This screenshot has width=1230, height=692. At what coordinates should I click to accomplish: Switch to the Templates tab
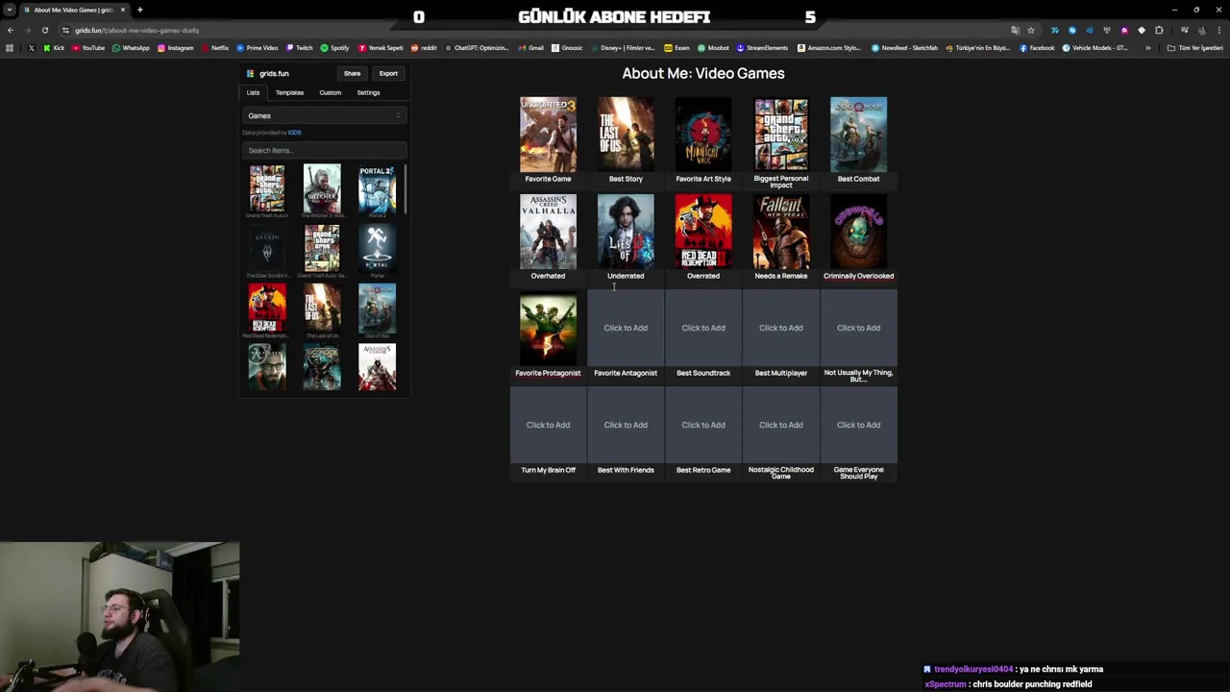click(289, 92)
